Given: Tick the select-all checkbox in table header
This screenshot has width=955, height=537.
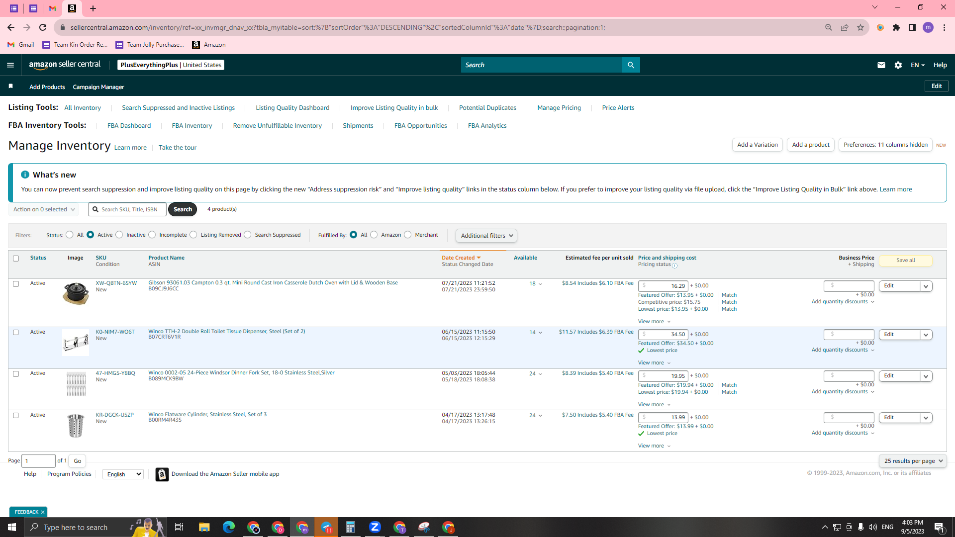Looking at the screenshot, I should click(16, 259).
